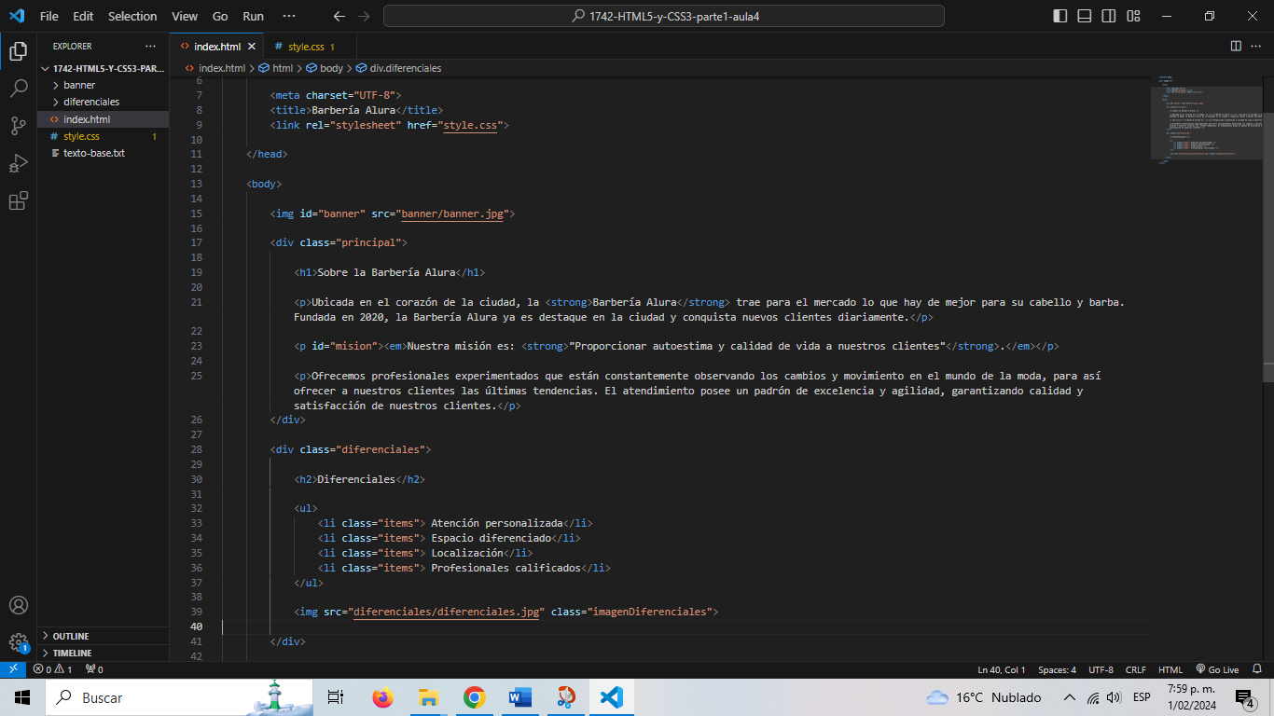Collapse the 1742-HTML5-Y-CSS3 project root
Viewport: 1274px width, 716px height.
pyautogui.click(x=103, y=68)
